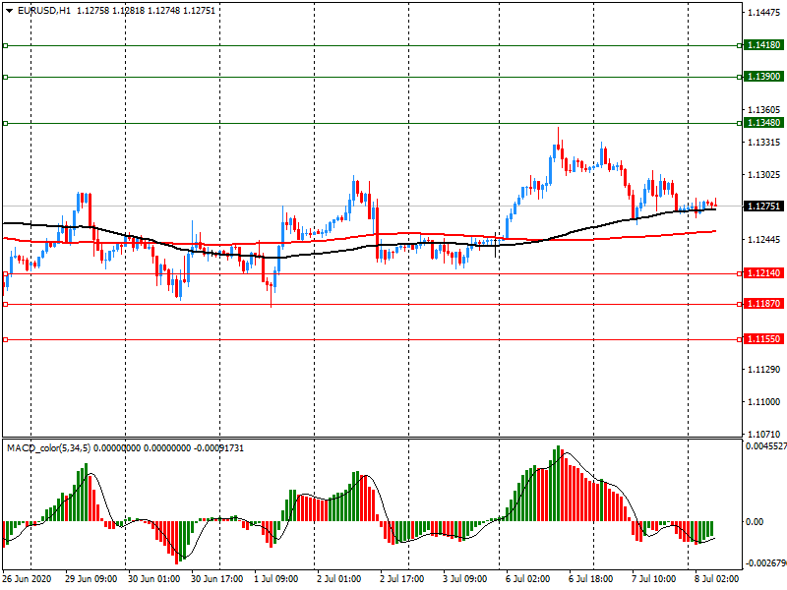Viewport: 787px width, 590px height.
Task: Click left square handle of red 1.12140 line
Action: 5,273
